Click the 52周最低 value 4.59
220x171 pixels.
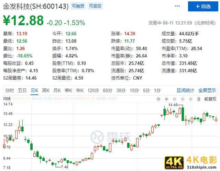(79, 78)
